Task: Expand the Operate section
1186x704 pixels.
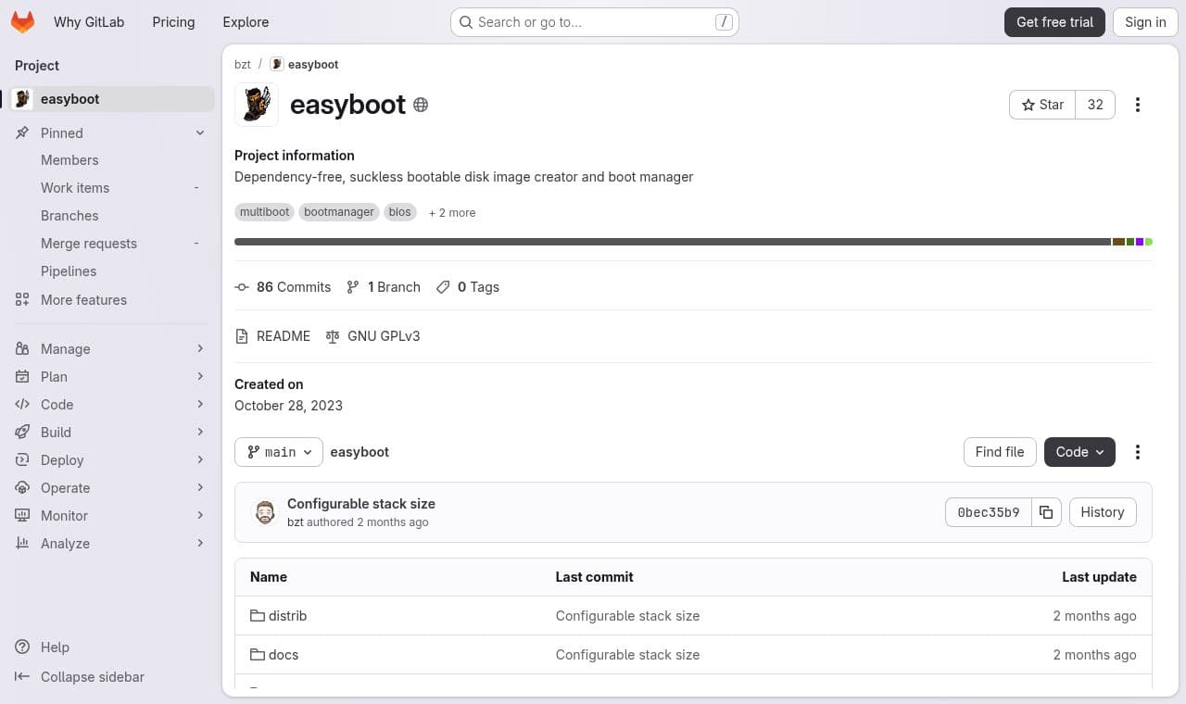Action: 111,488
